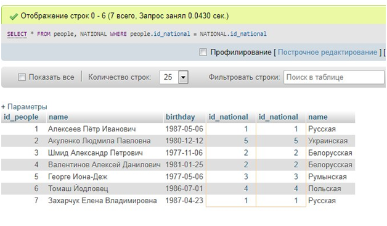Screen dimensions: 387x226
Task: Click nationality cell Украинская
Action: click(x=328, y=141)
